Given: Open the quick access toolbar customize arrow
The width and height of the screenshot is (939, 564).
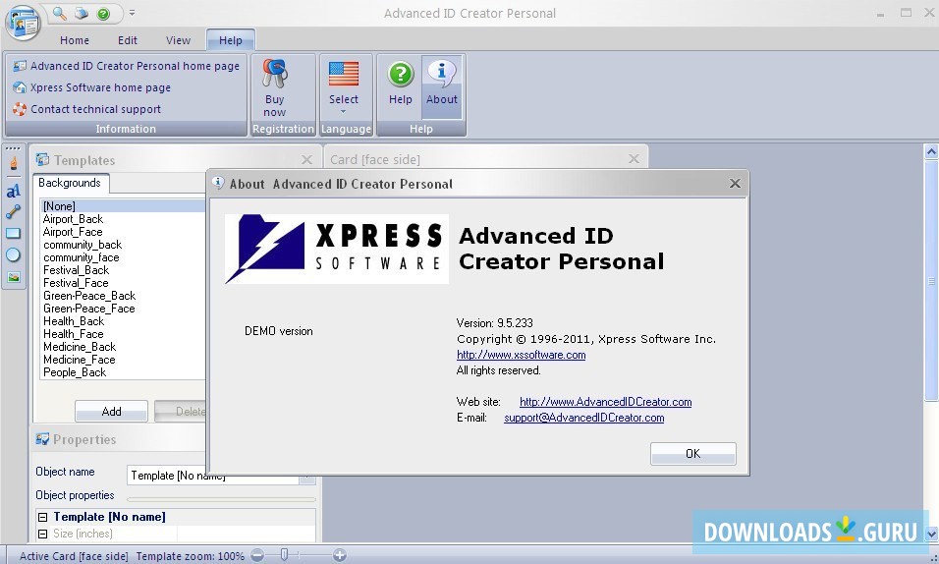Looking at the screenshot, I should [x=132, y=13].
